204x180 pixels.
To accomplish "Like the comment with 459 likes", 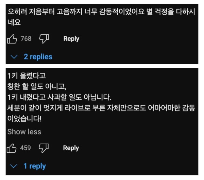I will tap(12, 148).
